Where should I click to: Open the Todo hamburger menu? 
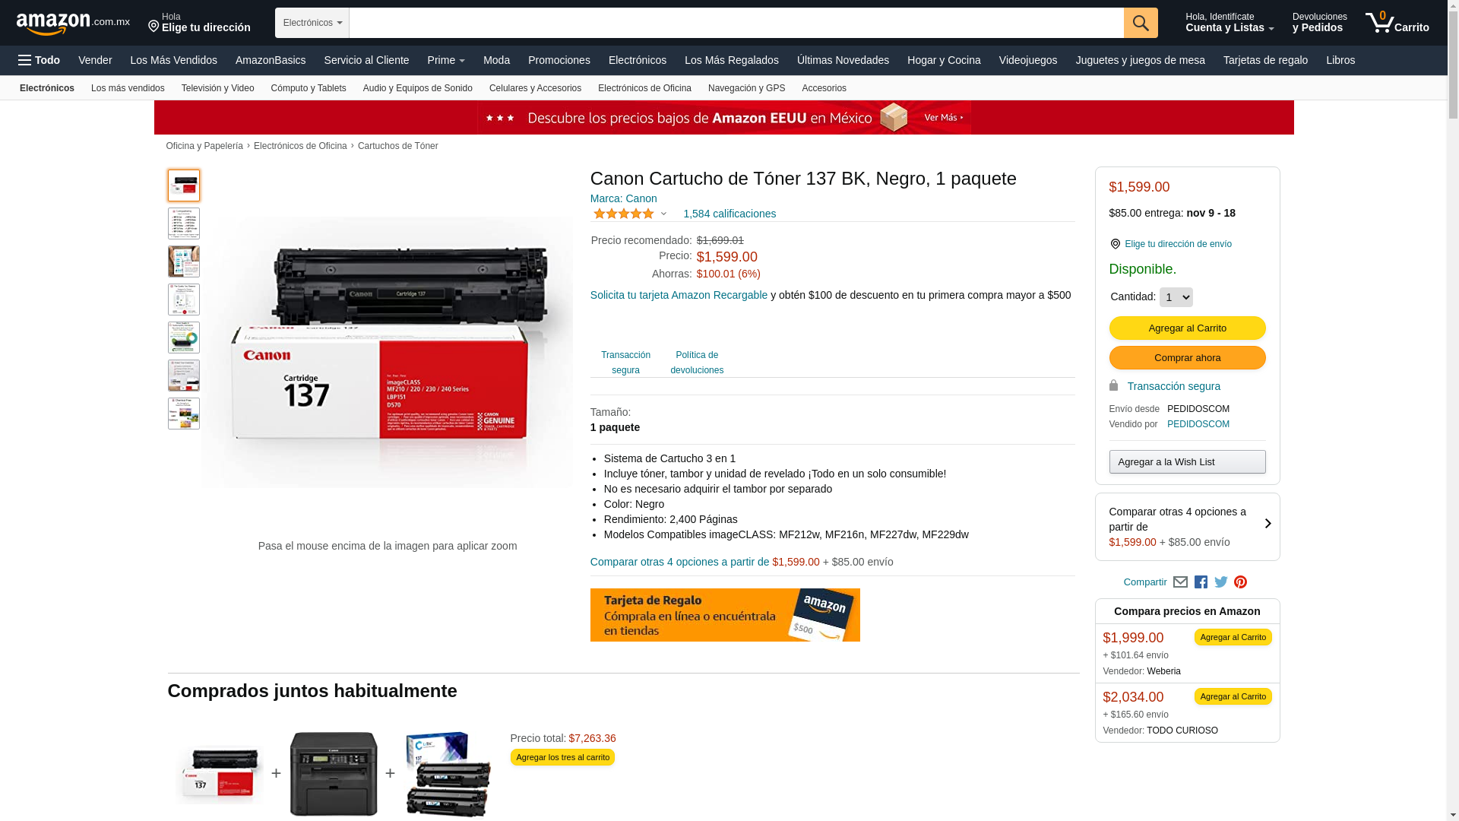click(40, 60)
